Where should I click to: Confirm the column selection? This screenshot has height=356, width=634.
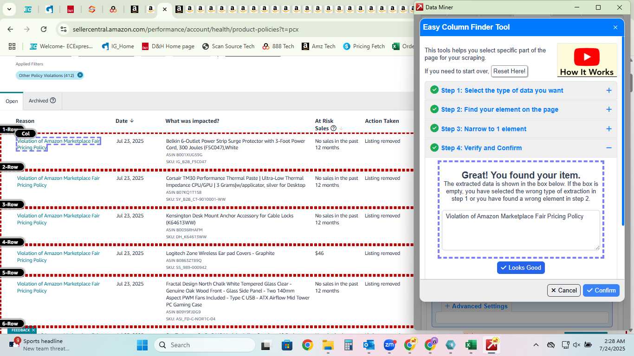(x=601, y=290)
